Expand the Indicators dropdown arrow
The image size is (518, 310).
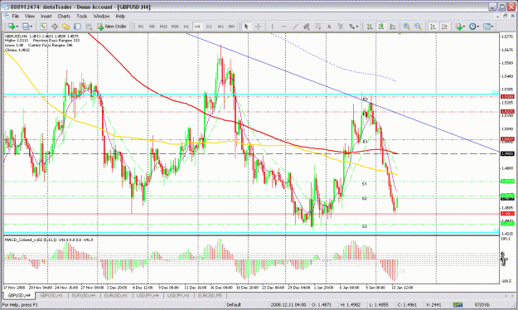(464, 27)
